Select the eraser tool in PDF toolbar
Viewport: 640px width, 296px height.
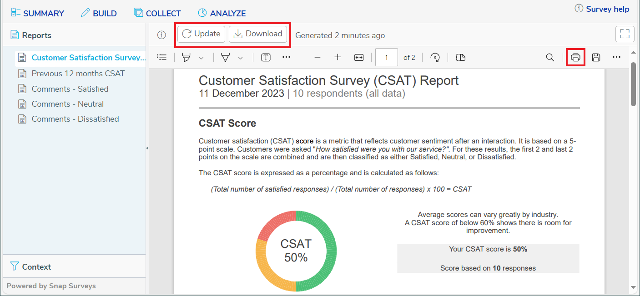point(225,57)
